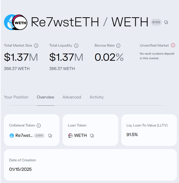The height and width of the screenshot is (183, 179).
Task: Click the overlapping token logo in header
Action: click(16, 22)
